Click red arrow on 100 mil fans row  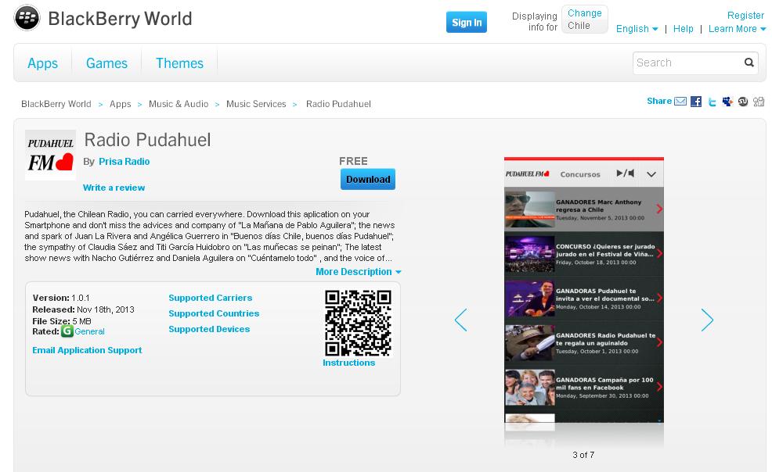click(659, 387)
